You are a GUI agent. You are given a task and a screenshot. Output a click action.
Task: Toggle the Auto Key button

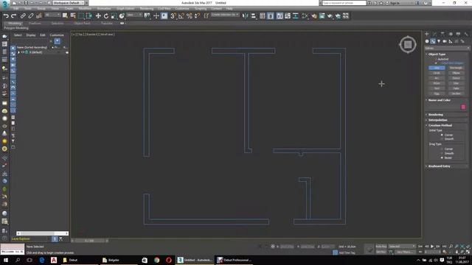(x=381, y=247)
